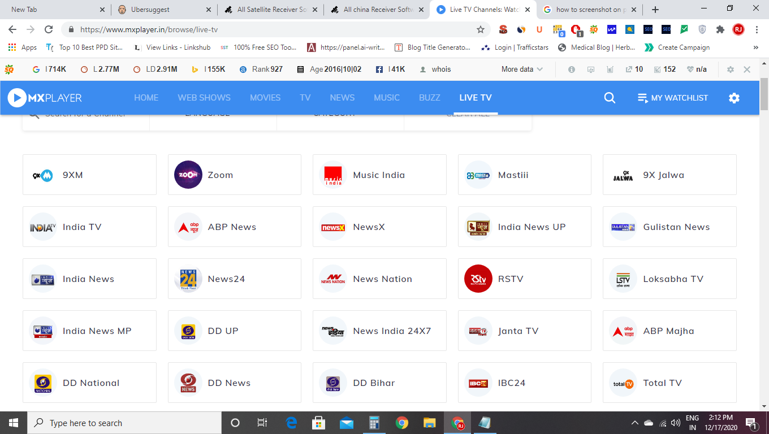Open the Mail app on the taskbar
769x434 pixels.
[x=347, y=423]
